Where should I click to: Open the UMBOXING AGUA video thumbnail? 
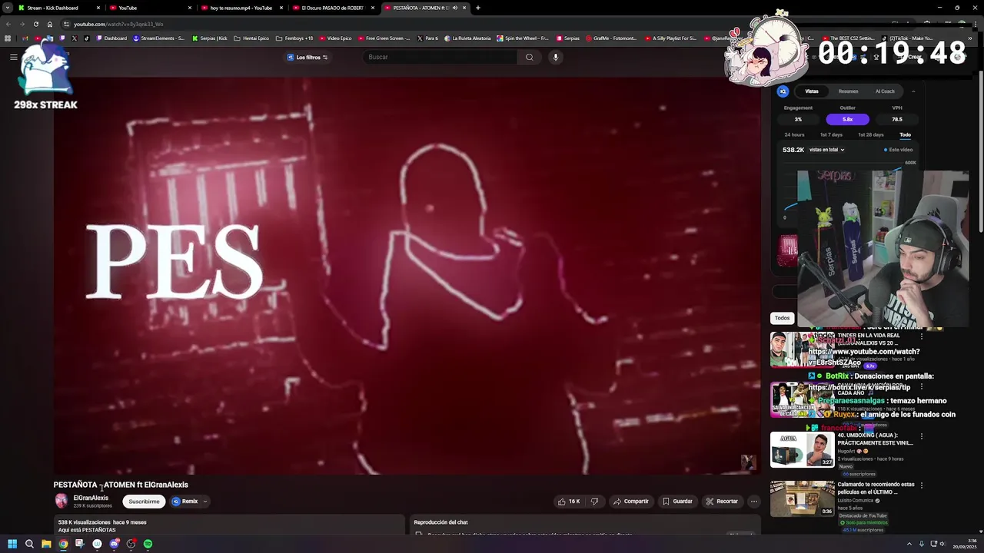(x=802, y=449)
